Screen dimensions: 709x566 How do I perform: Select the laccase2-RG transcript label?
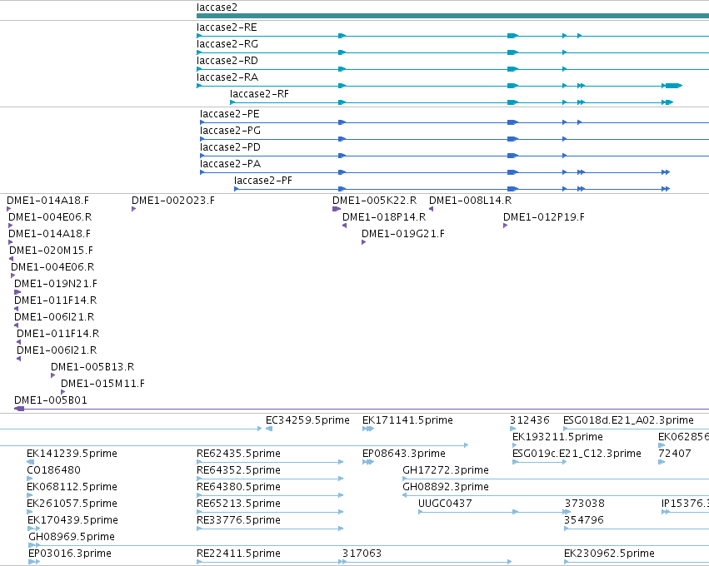[x=227, y=44]
